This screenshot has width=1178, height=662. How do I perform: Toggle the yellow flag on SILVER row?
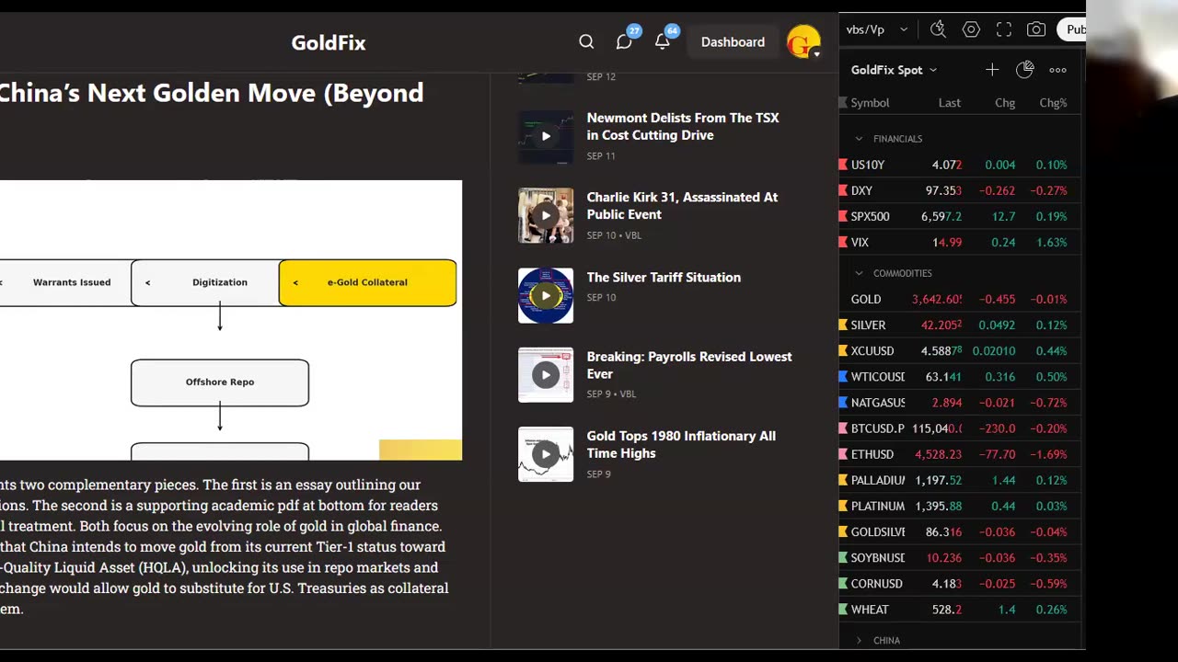pos(843,325)
